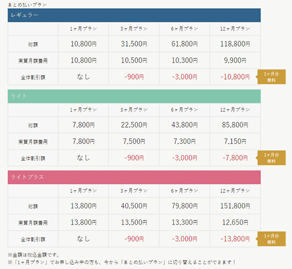Viewport: 292px width, 269px height.
Task: Click the 1ヶ月分無料 badge in ライトプラス table
Action: pos(271,239)
